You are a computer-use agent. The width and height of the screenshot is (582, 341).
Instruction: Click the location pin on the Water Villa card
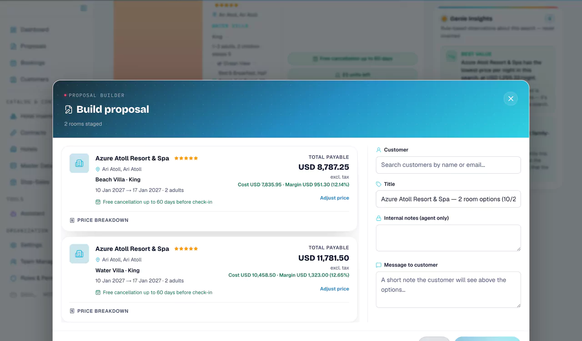point(98,260)
